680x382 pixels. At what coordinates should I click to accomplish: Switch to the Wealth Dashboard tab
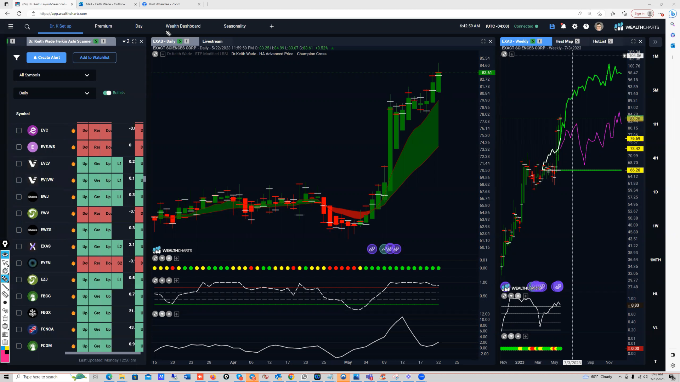click(x=183, y=26)
